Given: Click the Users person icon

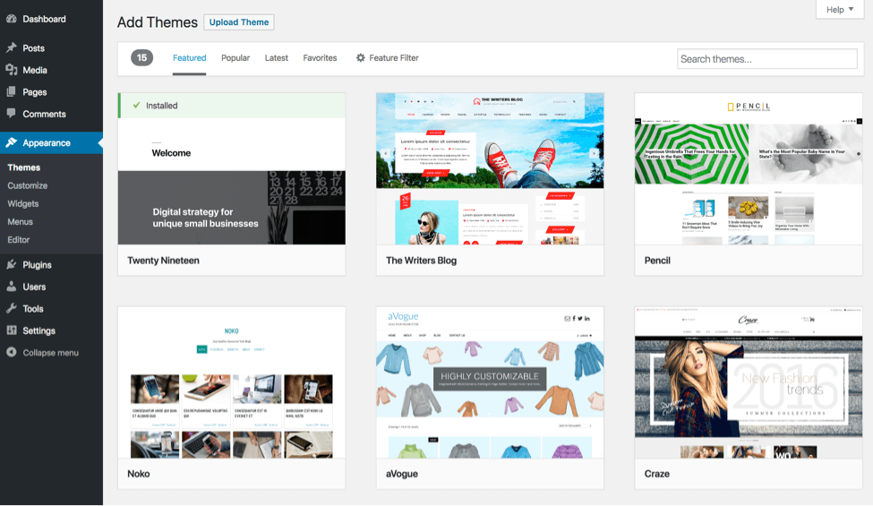Looking at the screenshot, I should point(11,286).
